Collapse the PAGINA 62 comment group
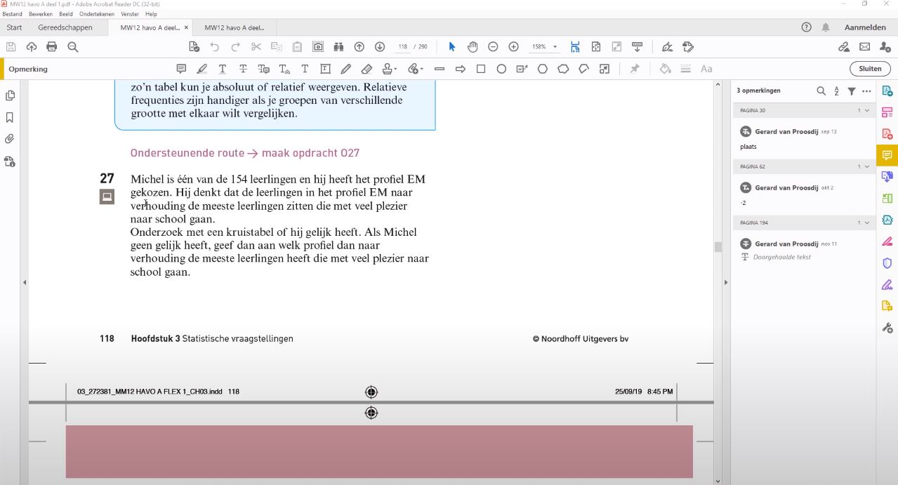Screen dimensions: 898x485 pyautogui.click(x=867, y=166)
